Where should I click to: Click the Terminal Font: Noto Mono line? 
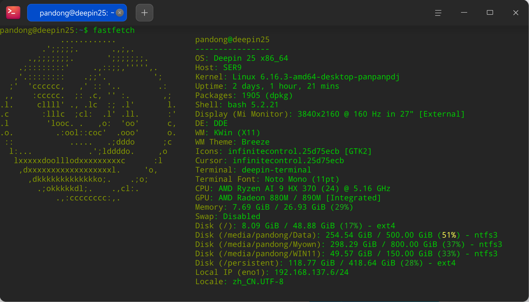[267, 179]
